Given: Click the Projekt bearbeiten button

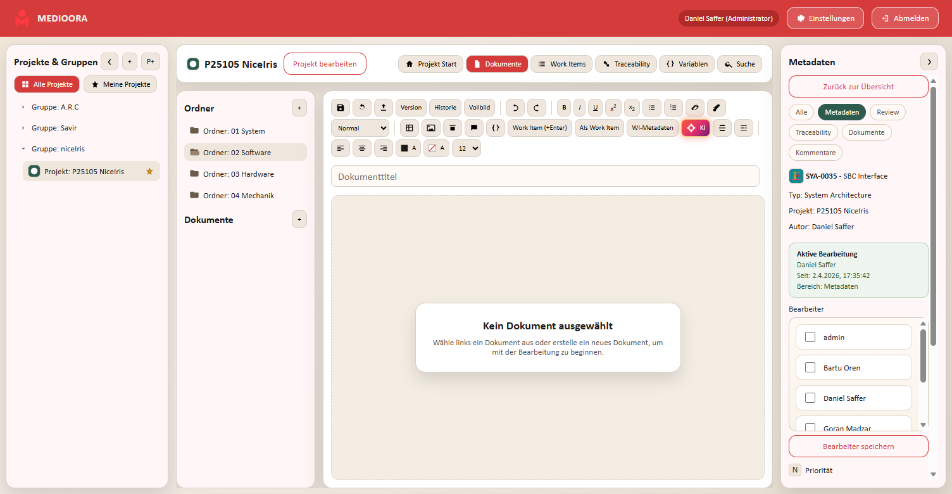Looking at the screenshot, I should click(x=325, y=64).
